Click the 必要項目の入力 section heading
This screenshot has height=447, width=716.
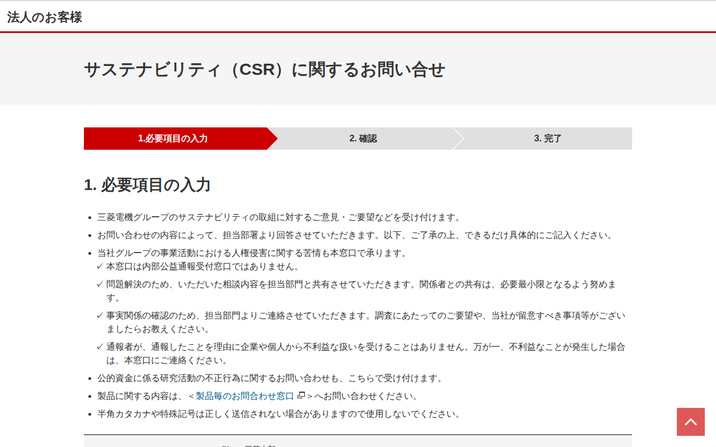click(147, 185)
